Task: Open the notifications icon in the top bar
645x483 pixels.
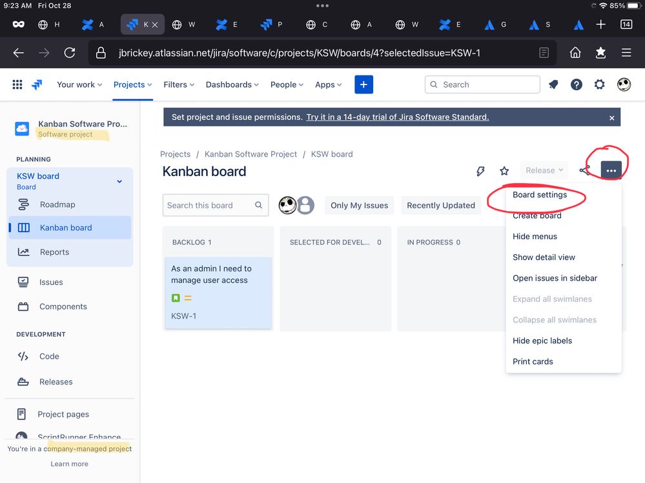Action: (x=553, y=84)
